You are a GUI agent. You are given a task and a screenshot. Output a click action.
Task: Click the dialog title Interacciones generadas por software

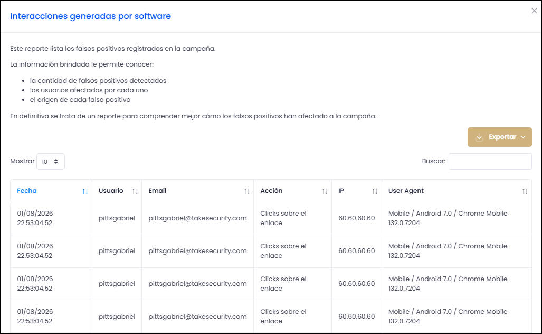[x=91, y=16]
